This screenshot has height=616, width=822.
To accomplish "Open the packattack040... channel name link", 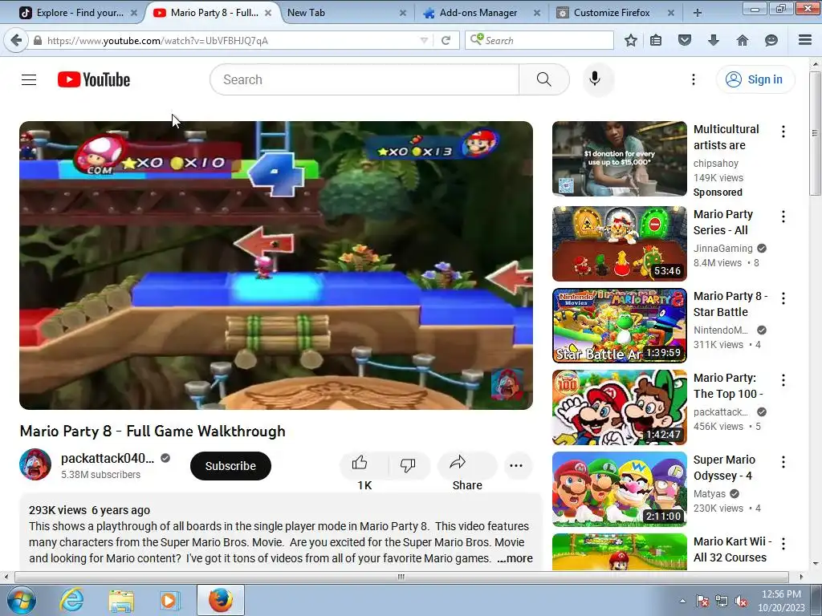I will point(108,458).
